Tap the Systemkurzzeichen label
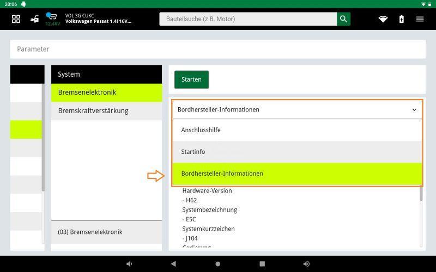Screen dimensions: 436x272 (208, 229)
